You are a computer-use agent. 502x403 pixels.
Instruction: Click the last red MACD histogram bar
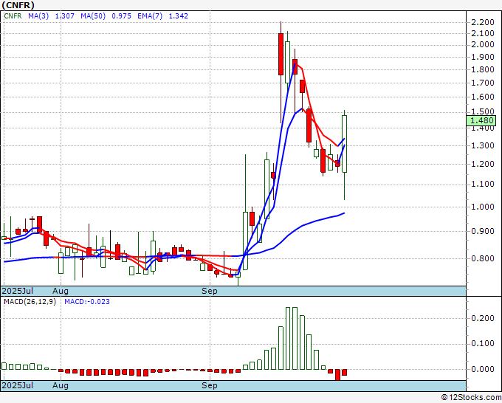(x=344, y=372)
